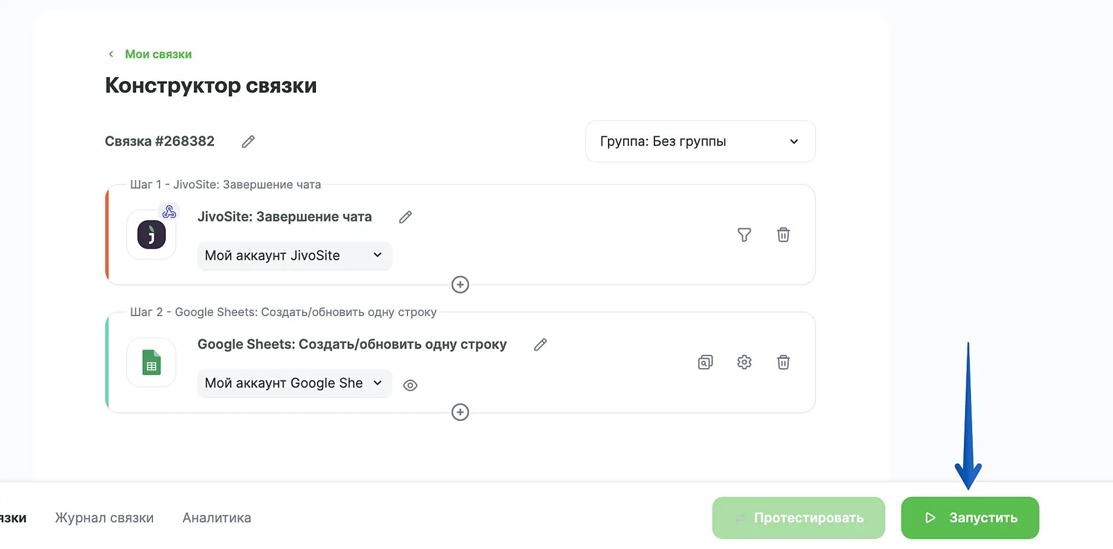Expand the Группа: Без группы dropdown

point(700,141)
